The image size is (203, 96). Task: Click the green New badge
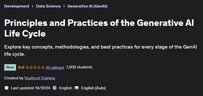[x=10, y=67]
